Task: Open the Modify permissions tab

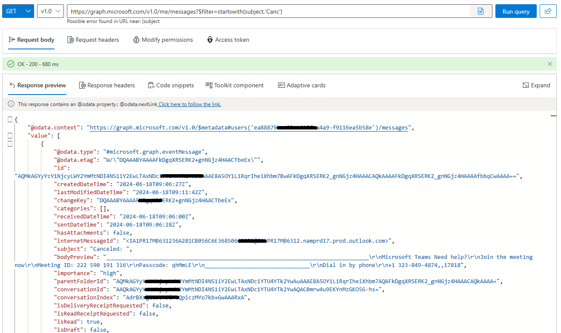Action: pos(163,40)
